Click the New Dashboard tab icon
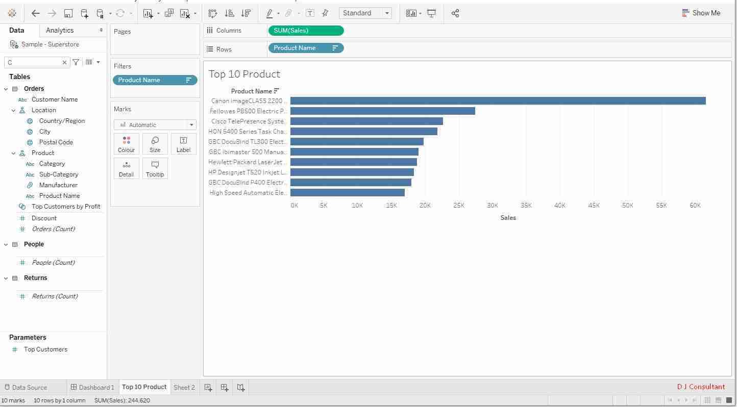737x407 pixels. (224, 388)
